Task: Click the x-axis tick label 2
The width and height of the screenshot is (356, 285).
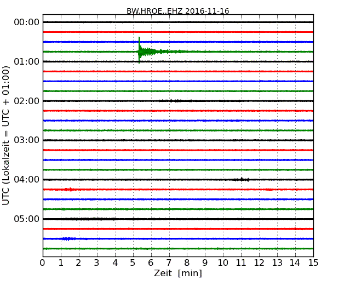Action: 78,263
